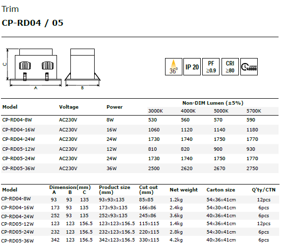281x248 pixels.
Task: Select CP-RD04-8W in the lumen table
Action: coord(17,120)
